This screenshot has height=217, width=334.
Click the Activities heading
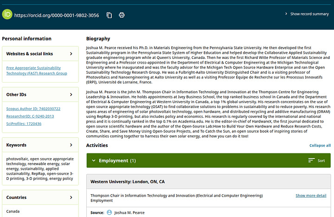pos(97,146)
